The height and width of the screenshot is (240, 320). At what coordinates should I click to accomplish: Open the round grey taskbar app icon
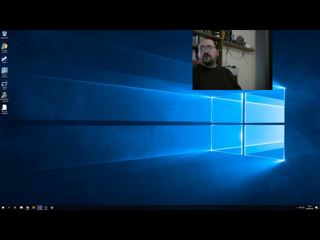(46, 207)
